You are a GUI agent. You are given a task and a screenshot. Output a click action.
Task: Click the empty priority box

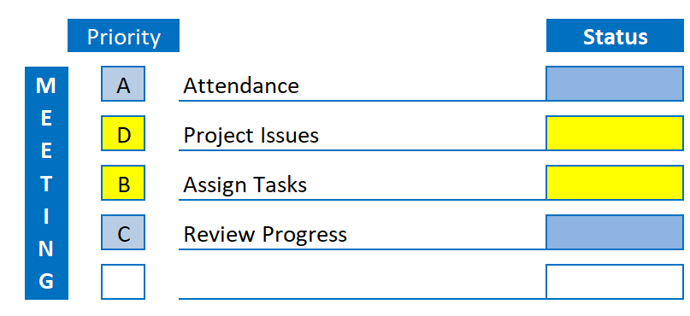[x=123, y=282]
